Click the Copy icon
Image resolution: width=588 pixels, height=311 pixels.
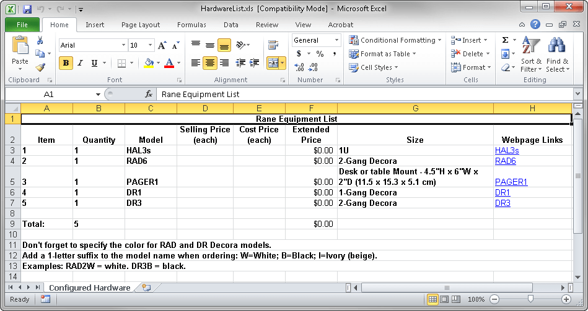pos(40,54)
